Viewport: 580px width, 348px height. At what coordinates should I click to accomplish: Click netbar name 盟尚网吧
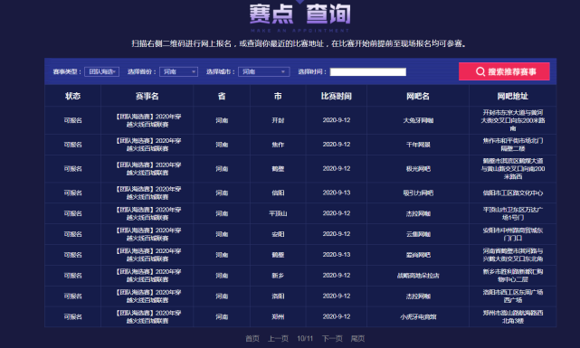(x=418, y=255)
